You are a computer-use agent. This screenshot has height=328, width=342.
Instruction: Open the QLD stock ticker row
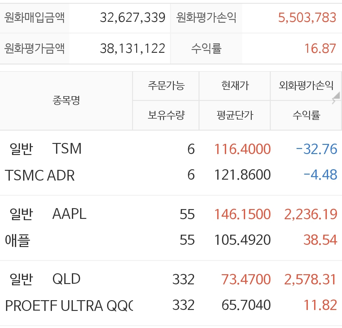point(66,279)
